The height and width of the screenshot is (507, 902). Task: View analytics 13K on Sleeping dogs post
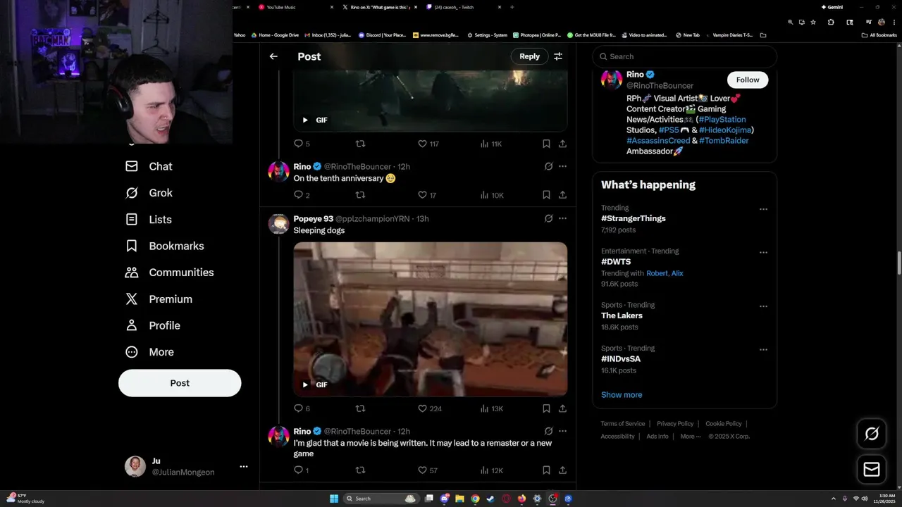491,408
